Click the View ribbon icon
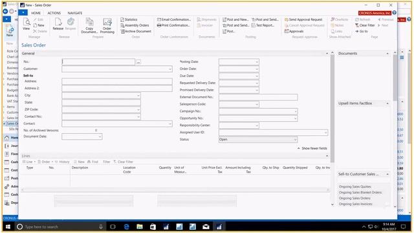Image resolution: width=414 pixels, height=233 pixels. [27, 24]
